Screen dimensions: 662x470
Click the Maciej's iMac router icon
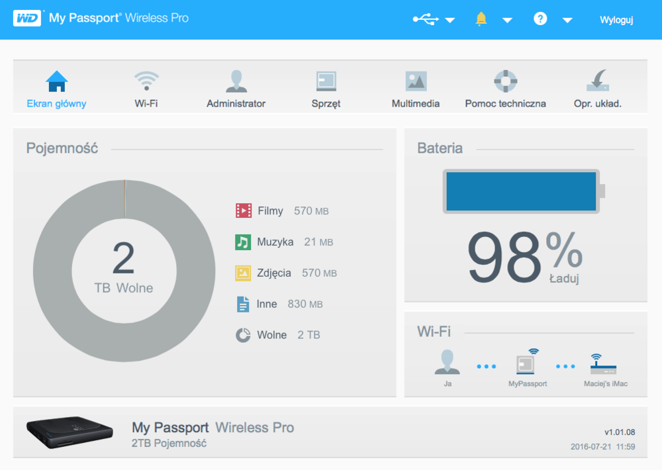603,364
